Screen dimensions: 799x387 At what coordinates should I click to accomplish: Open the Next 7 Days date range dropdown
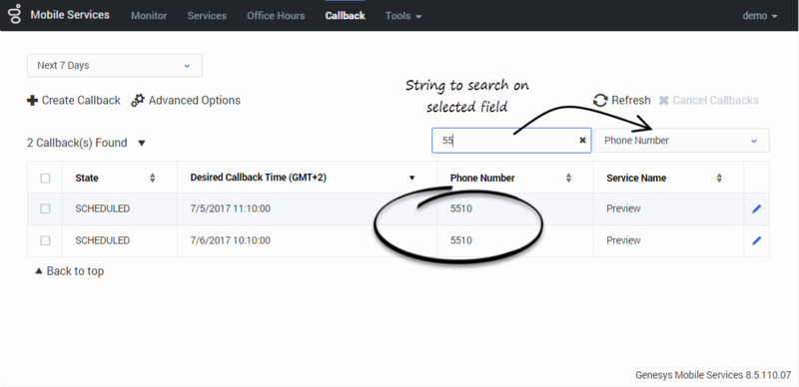click(x=115, y=66)
